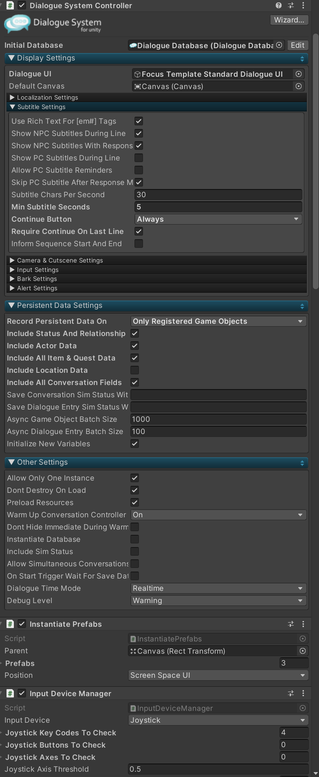
Task: Collapse Other Settings foldout
Action: click(x=11, y=462)
